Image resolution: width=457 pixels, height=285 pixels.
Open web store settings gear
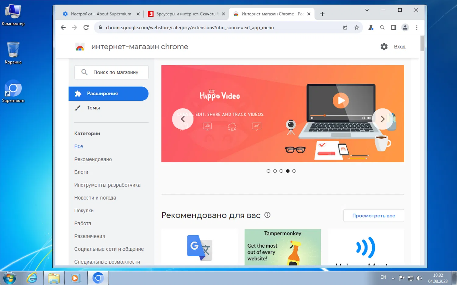point(384,47)
